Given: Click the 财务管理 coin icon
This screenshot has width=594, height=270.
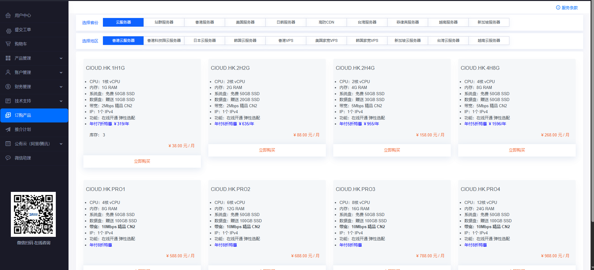Looking at the screenshot, I should tap(8, 86).
